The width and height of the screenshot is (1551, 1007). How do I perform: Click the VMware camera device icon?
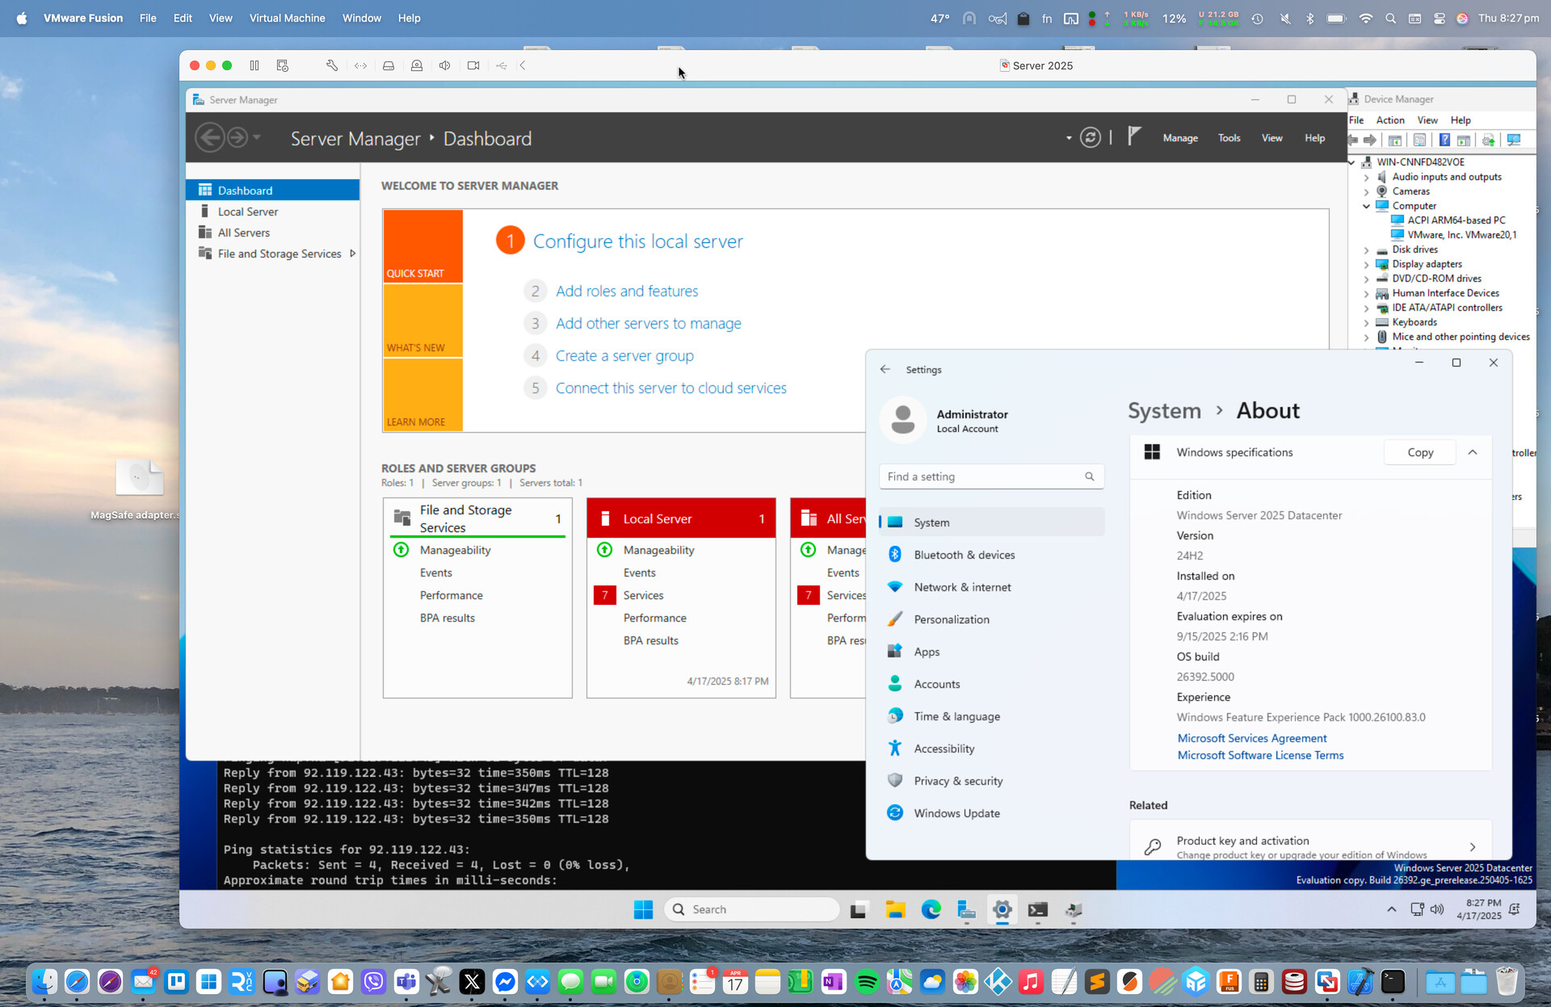point(473,65)
